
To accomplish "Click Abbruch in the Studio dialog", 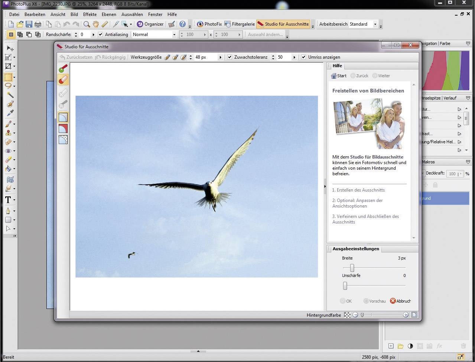I will point(400,301).
